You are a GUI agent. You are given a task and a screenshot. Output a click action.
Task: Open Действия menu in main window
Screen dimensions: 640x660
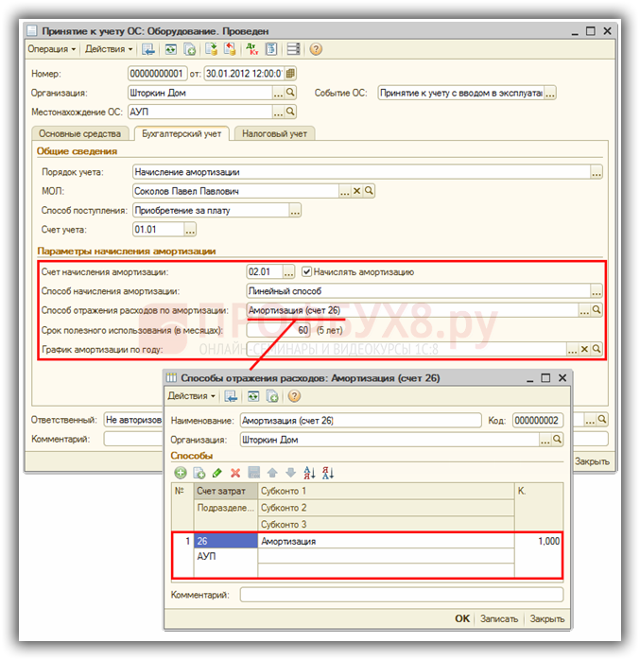[106, 49]
